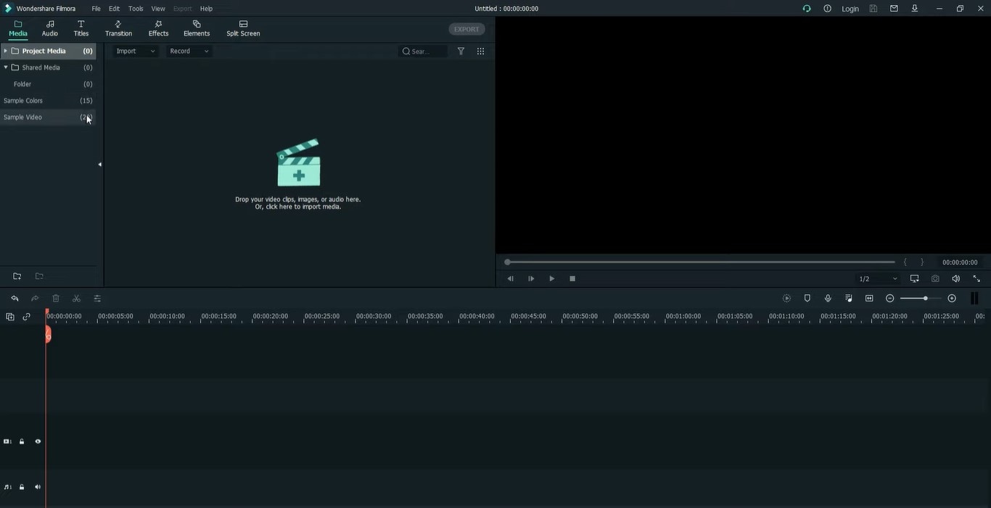Switch media view with grid icon
Image resolution: width=991 pixels, height=508 pixels.
(x=480, y=51)
